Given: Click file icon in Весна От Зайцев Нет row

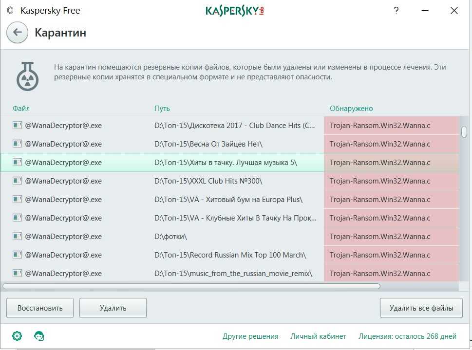Looking at the screenshot, I should pos(17,144).
